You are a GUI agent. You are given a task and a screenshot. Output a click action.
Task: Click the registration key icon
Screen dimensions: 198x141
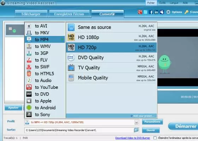pos(186,12)
